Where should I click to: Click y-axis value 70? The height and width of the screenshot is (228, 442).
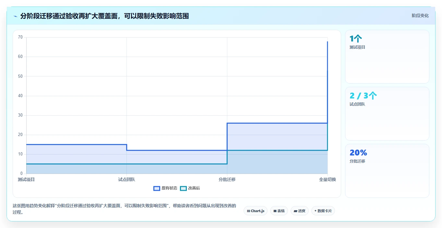(20, 37)
